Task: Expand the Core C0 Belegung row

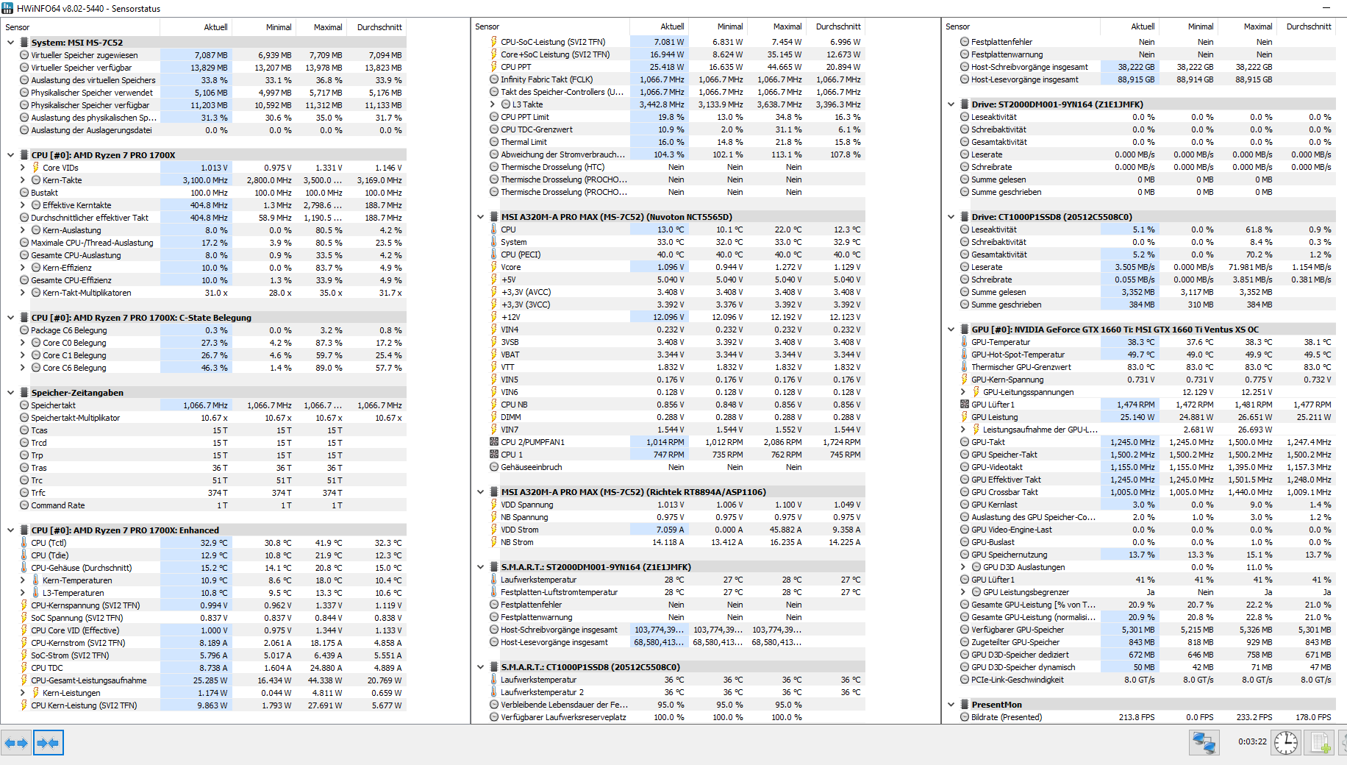Action: (x=23, y=343)
